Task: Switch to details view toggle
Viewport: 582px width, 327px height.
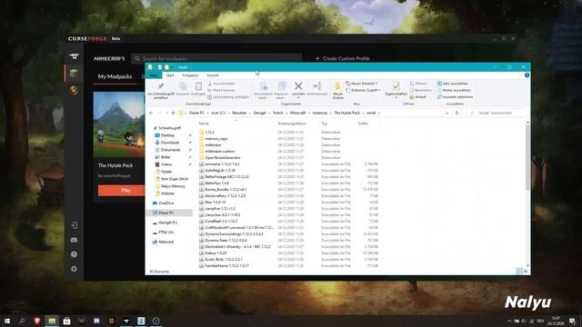Action: (x=519, y=272)
